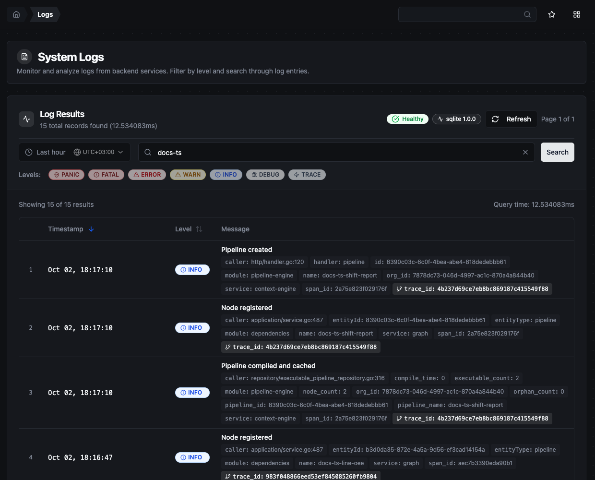Click 'handler: pipeline' tag
595x480 pixels.
[339, 262]
